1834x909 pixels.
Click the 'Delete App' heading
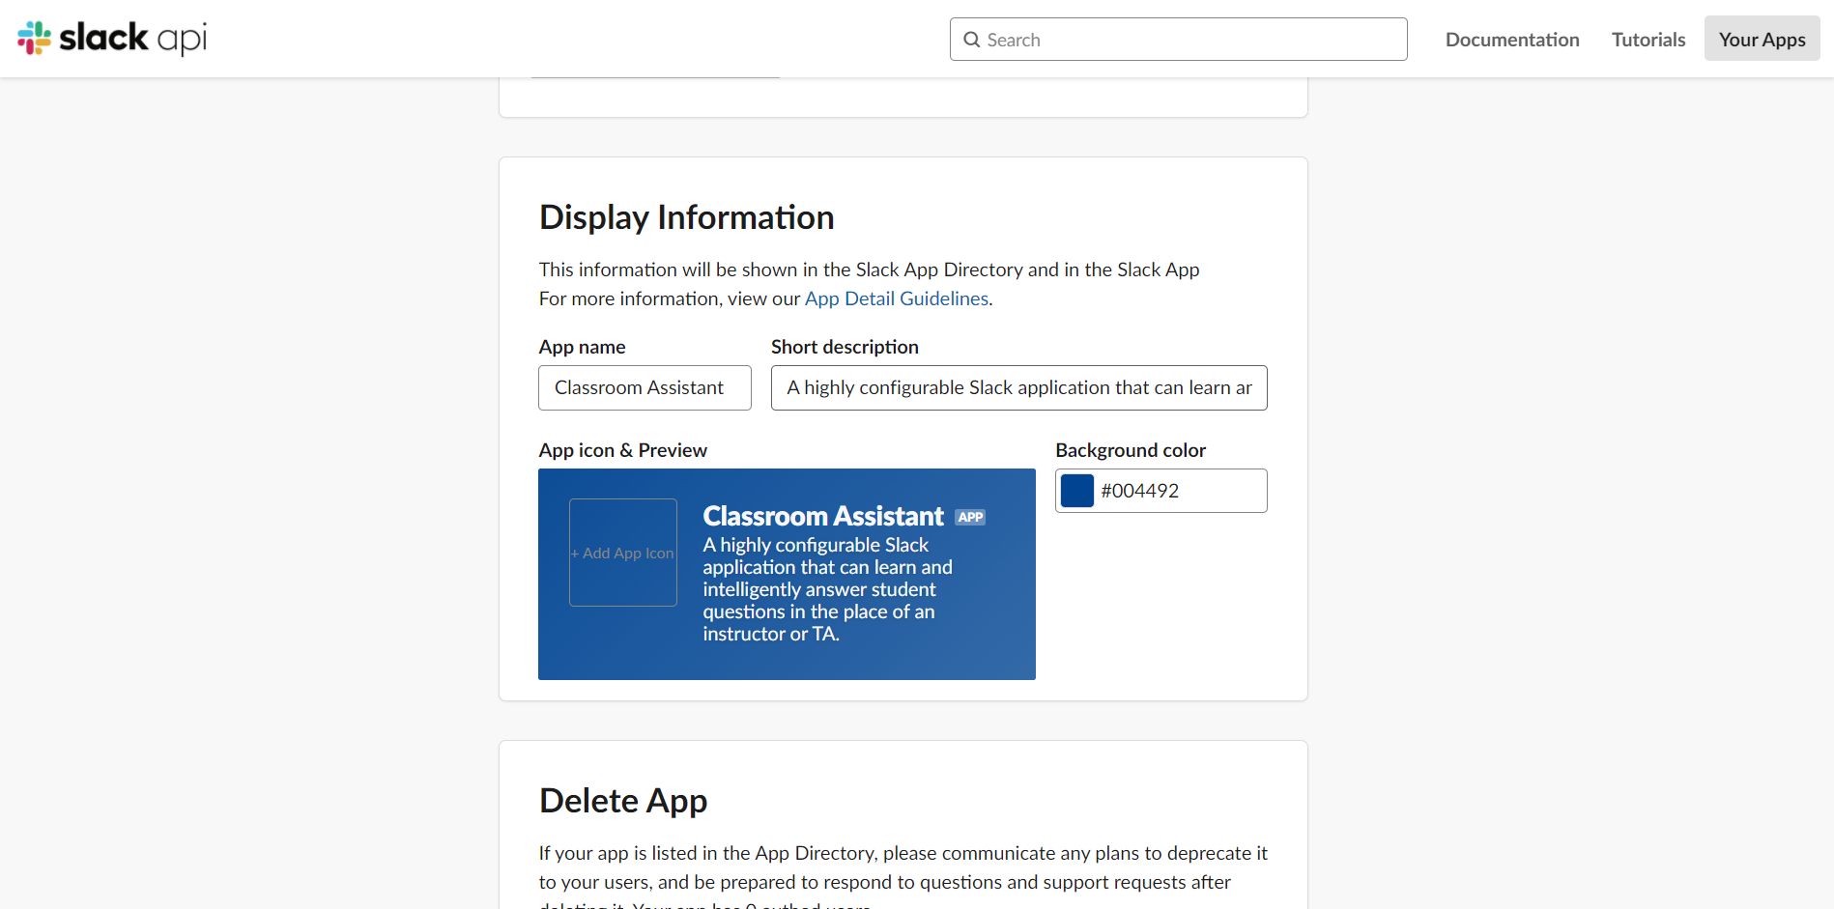point(623,801)
